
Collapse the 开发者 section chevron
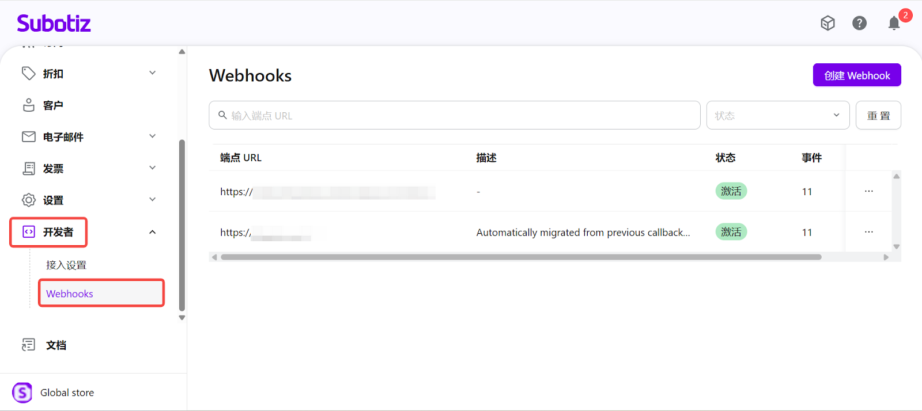(152, 232)
